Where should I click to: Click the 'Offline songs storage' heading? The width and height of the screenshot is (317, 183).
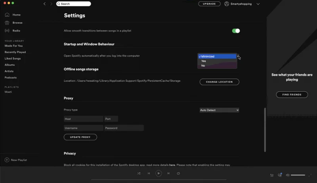(81, 69)
